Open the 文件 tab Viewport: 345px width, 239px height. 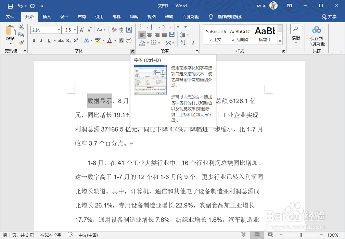click(10, 17)
